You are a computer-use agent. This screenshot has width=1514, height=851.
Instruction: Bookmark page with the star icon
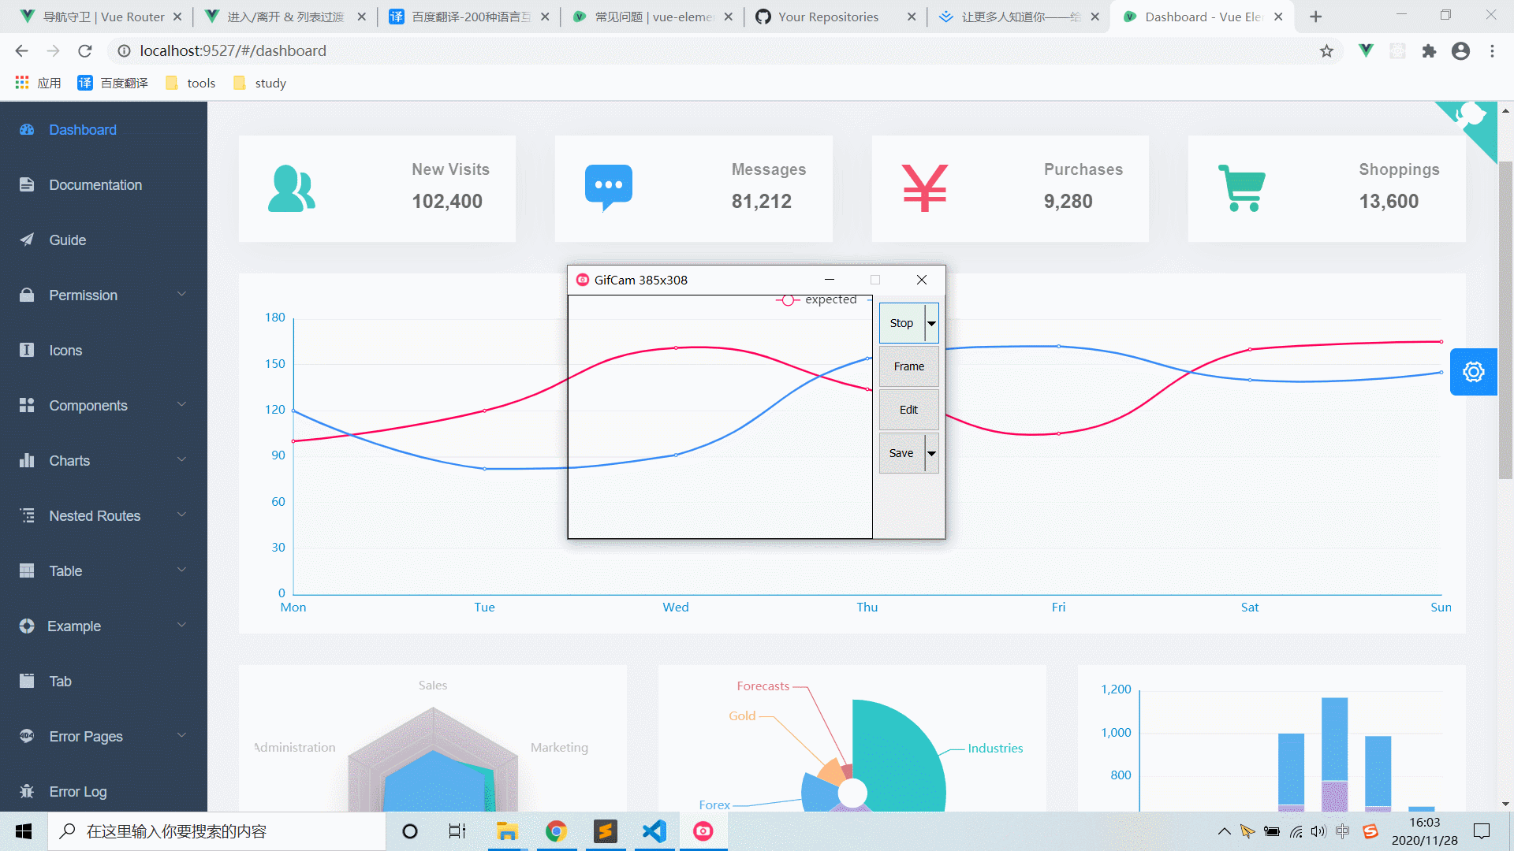pos(1326,51)
